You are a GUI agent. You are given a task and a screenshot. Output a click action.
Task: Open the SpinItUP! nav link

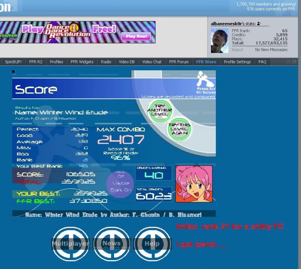click(x=13, y=62)
